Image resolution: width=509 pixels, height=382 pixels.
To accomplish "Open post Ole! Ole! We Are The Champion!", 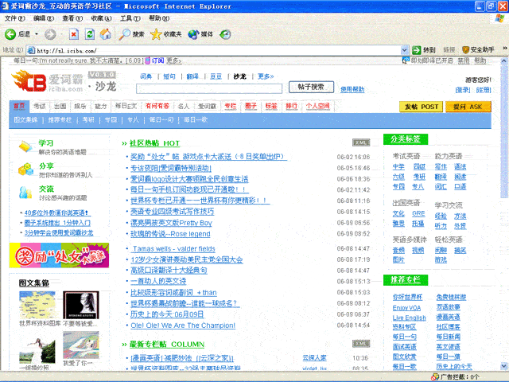I will pyautogui.click(x=183, y=325).
